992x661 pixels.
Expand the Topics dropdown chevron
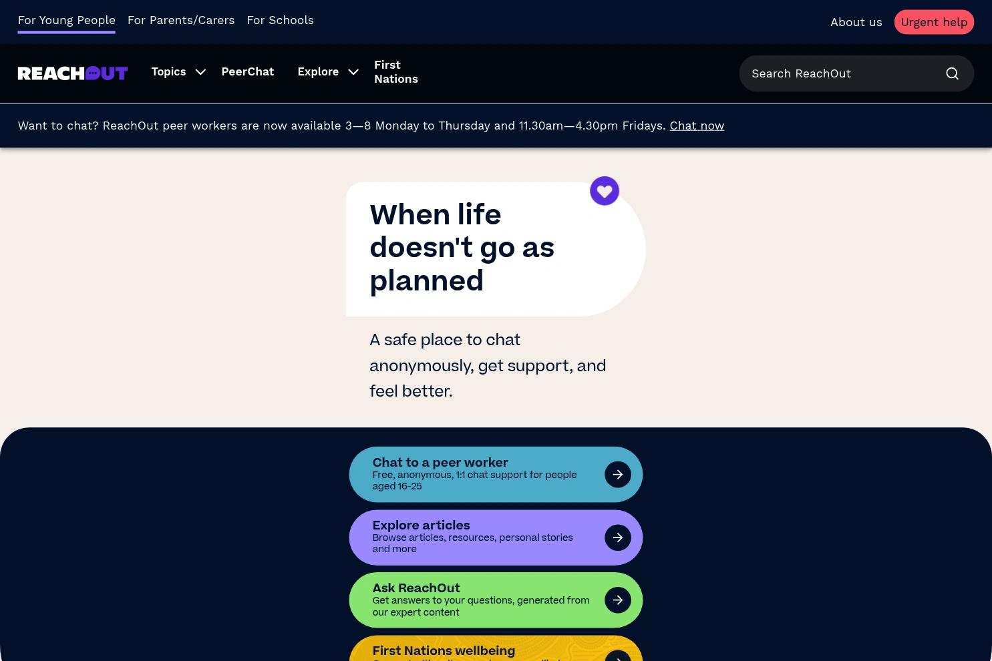[200, 72]
